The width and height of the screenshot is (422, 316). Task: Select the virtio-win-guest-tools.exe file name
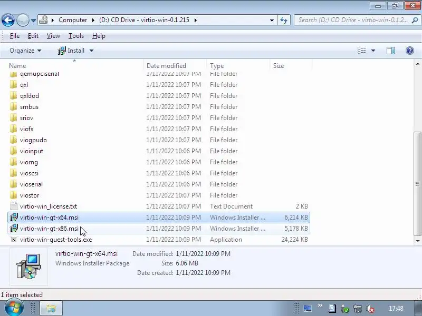(x=56, y=240)
